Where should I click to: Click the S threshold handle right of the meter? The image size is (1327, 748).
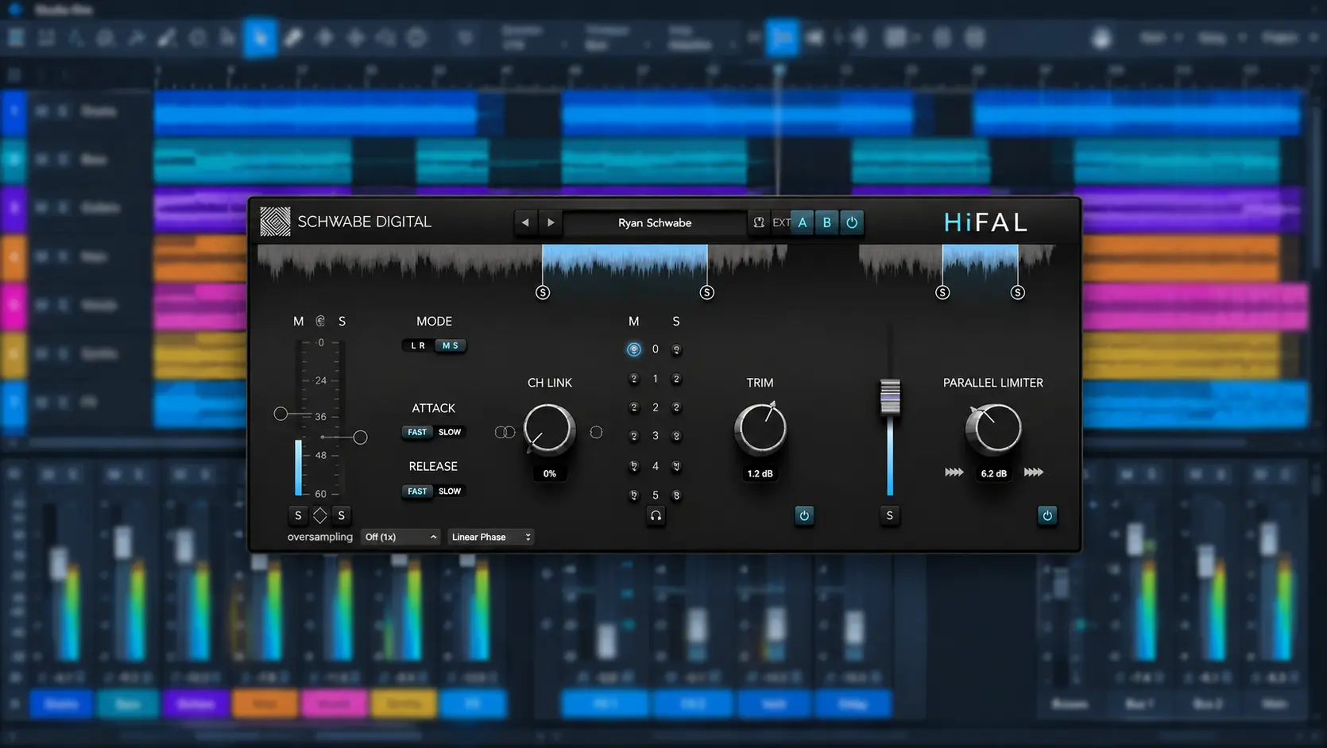coord(360,438)
